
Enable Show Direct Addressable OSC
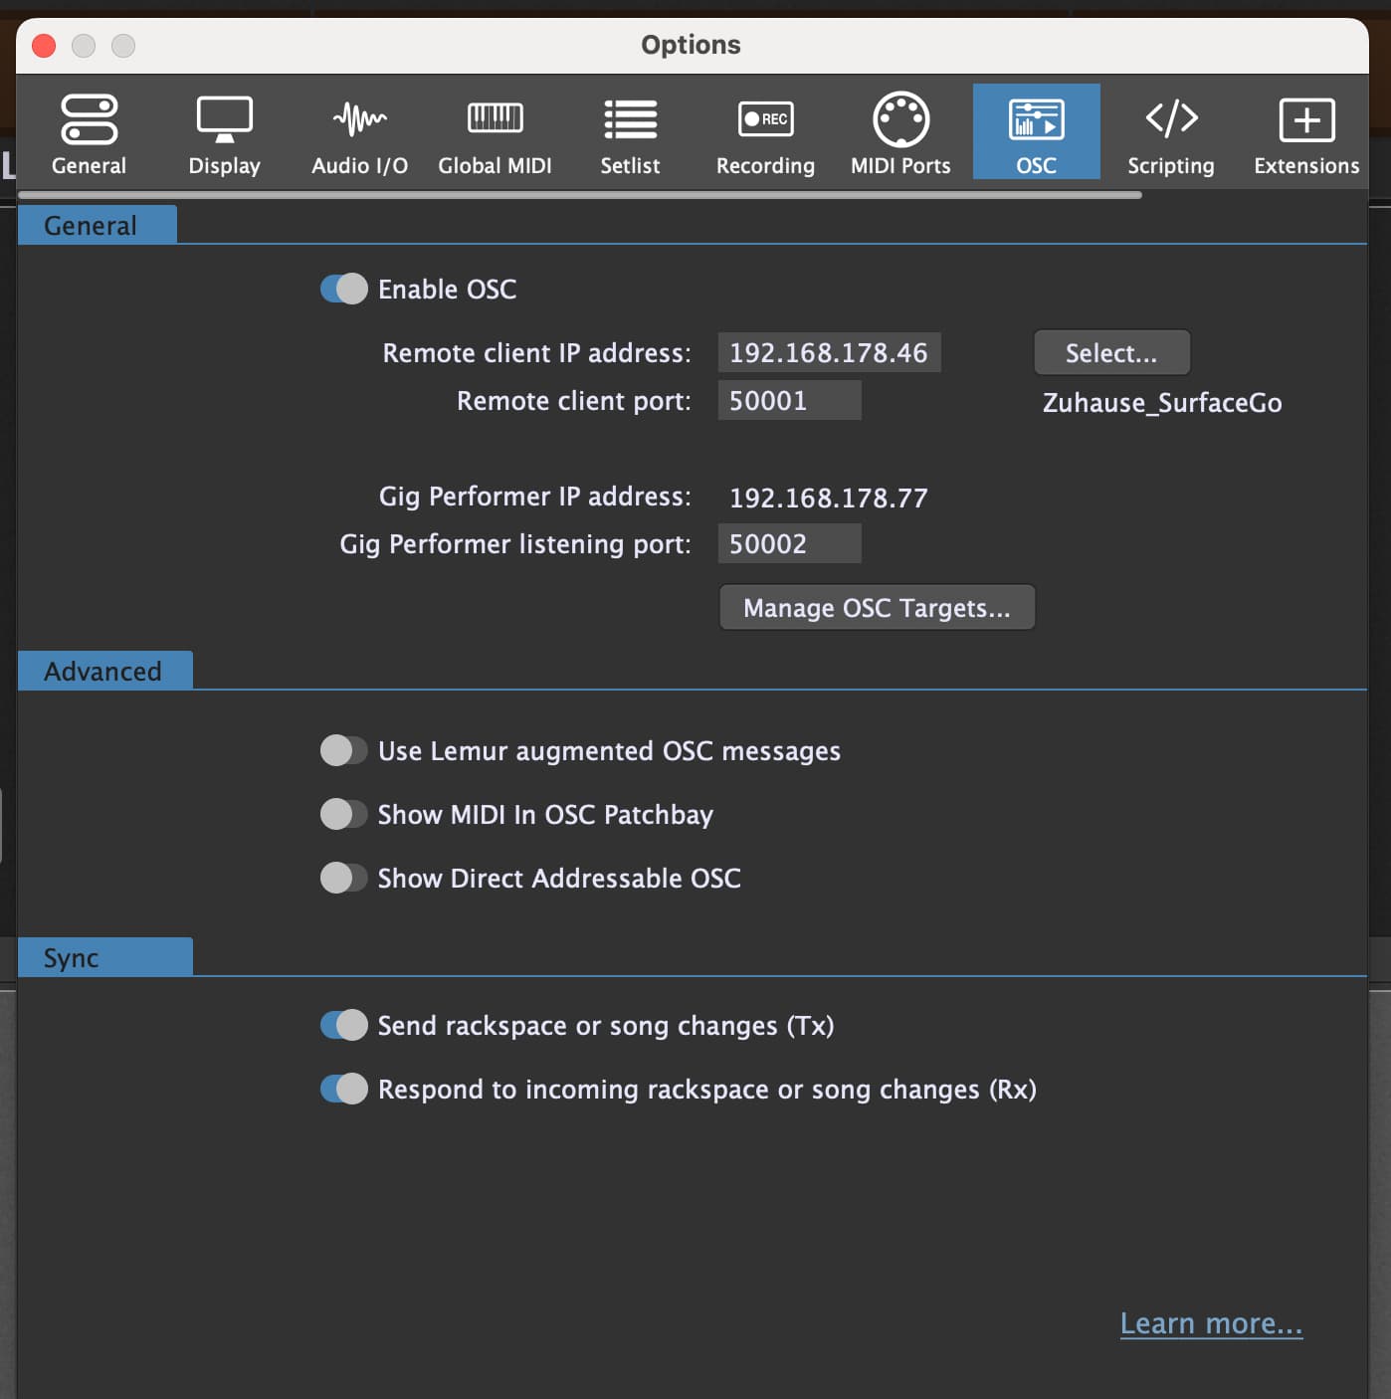point(344,879)
